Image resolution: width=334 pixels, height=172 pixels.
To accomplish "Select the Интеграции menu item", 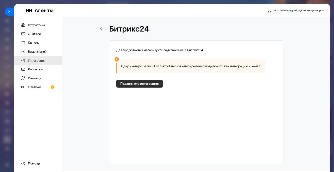I will 37,61.
